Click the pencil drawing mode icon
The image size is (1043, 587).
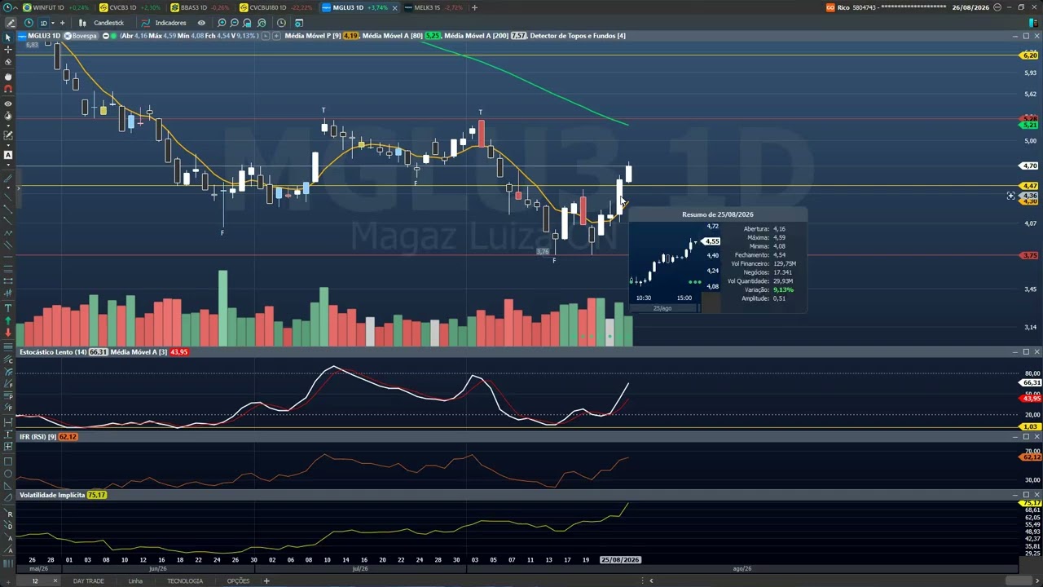(x=10, y=23)
